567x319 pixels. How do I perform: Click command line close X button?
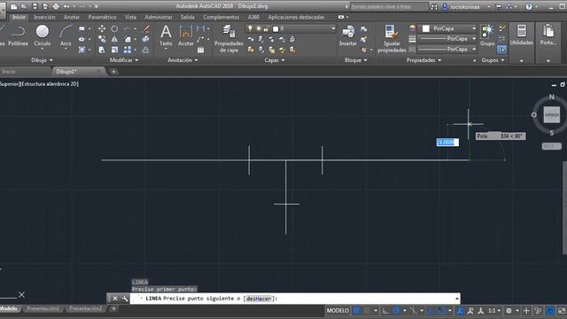pos(115,299)
